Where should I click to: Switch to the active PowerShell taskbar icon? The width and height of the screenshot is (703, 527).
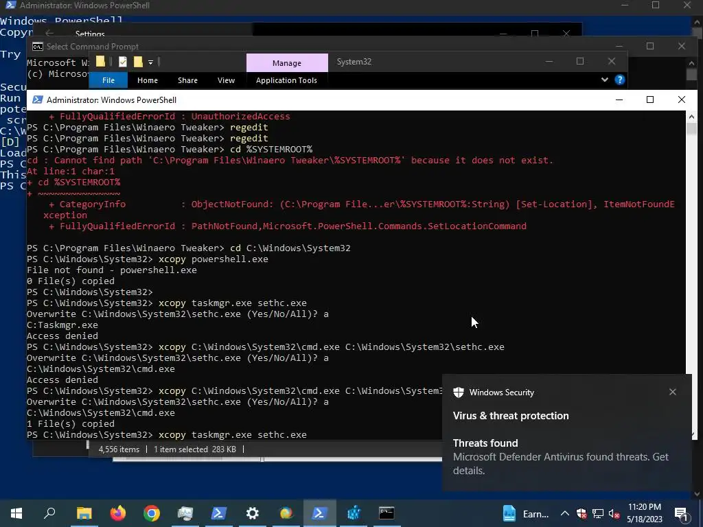[319, 513]
